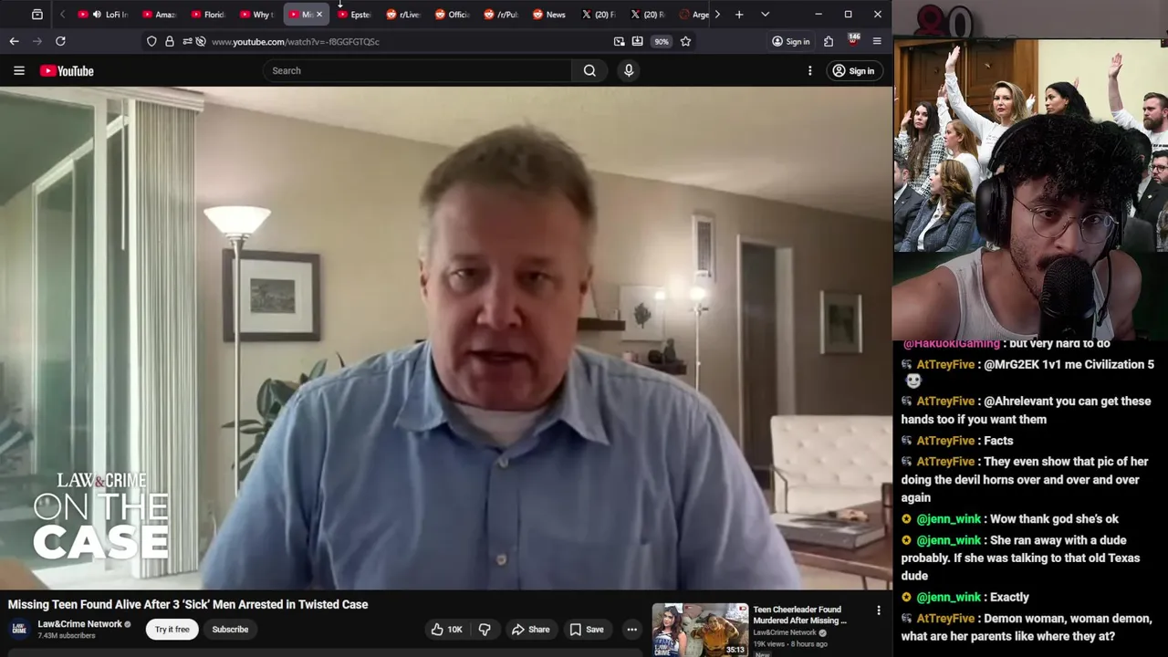Viewport: 1168px width, 657px height.
Task: View site security padlock info
Action: click(169, 41)
